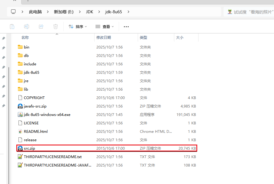Open the more options ellipsis menu

(x=126, y=27)
